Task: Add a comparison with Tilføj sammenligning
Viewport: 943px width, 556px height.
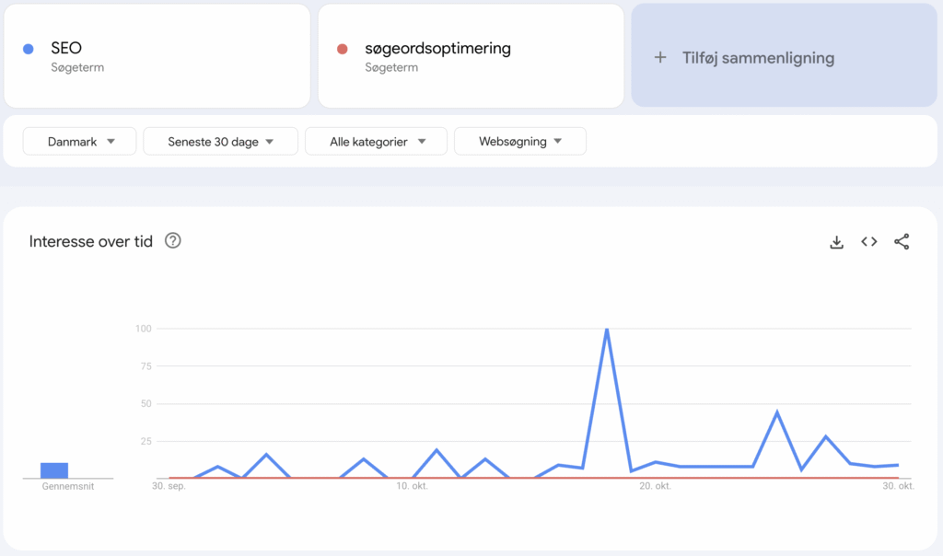Action: click(785, 55)
